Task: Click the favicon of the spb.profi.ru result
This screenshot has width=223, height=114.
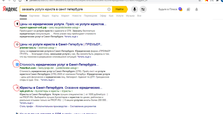Action: 17,88
